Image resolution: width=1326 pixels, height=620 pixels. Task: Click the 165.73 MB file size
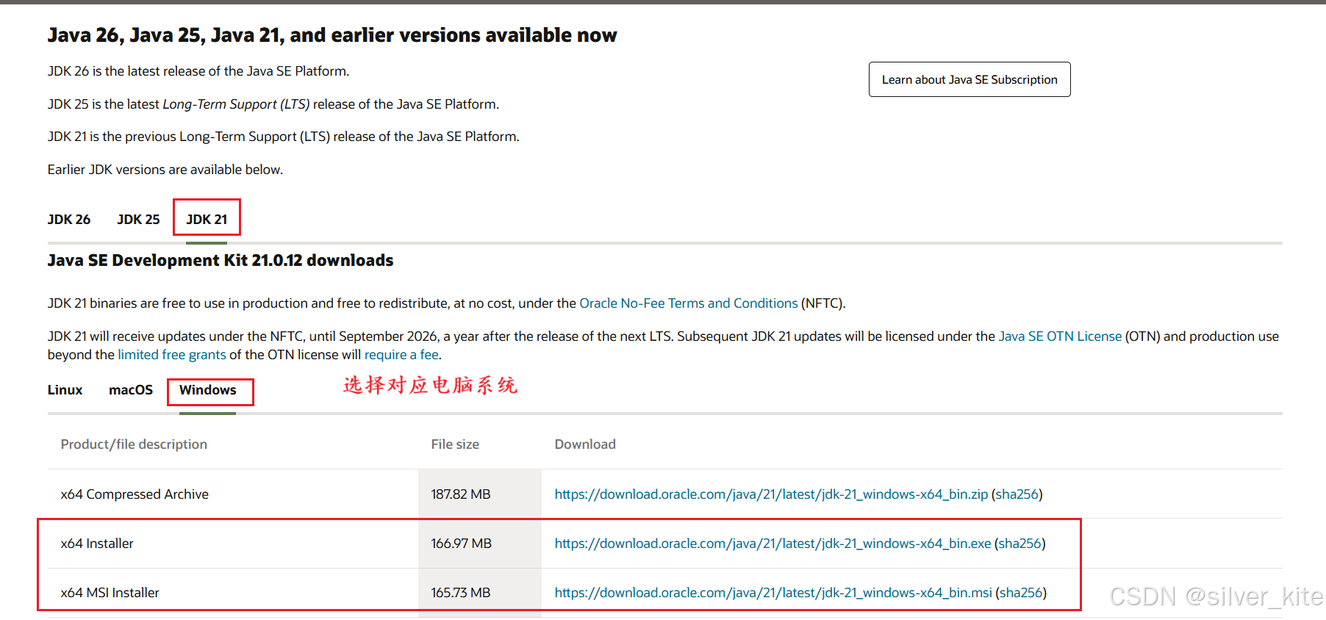click(x=461, y=593)
